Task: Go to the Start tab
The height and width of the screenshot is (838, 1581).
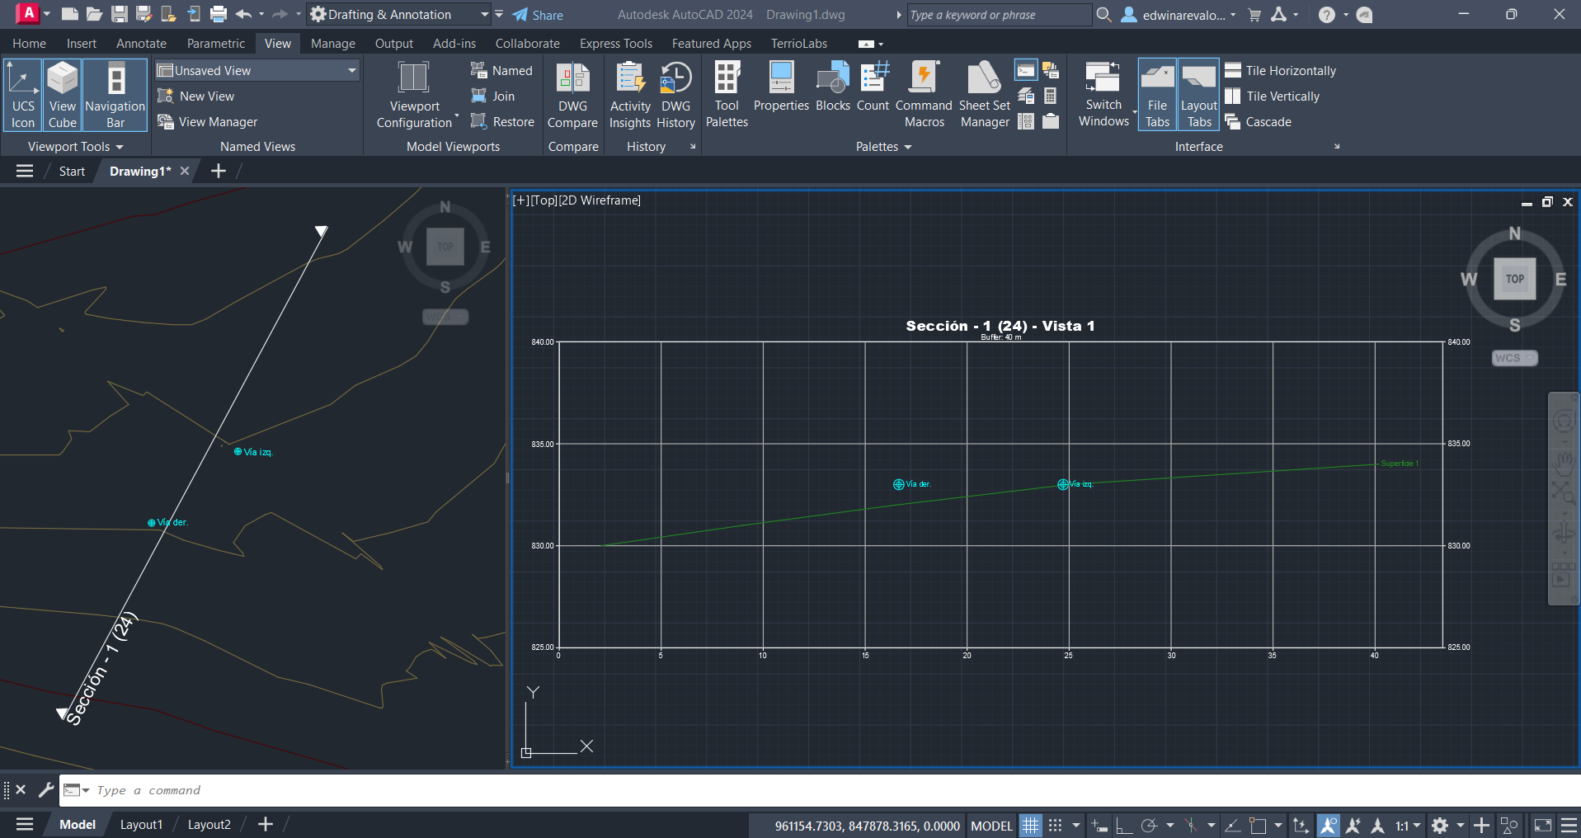Action: (72, 172)
